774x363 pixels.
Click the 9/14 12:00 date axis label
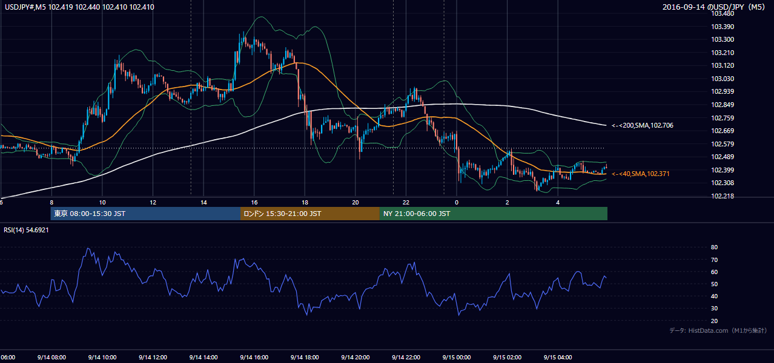pyautogui.click(x=153, y=357)
